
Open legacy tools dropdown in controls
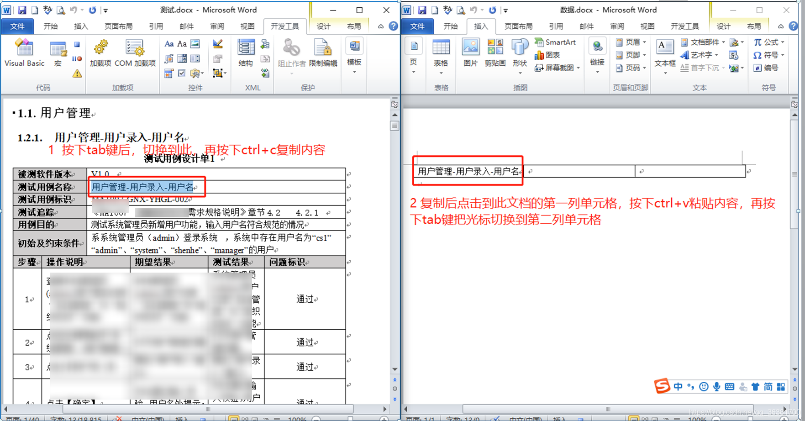tap(197, 73)
